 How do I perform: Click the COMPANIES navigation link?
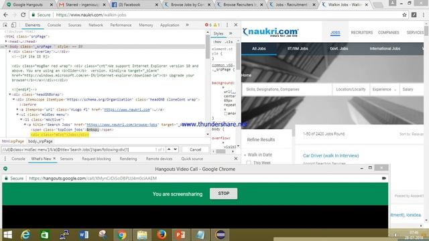(x=389, y=32)
